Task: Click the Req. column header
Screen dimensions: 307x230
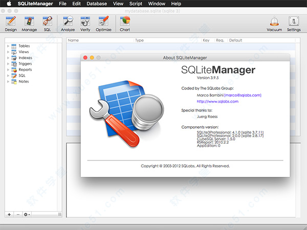Action: [220, 40]
